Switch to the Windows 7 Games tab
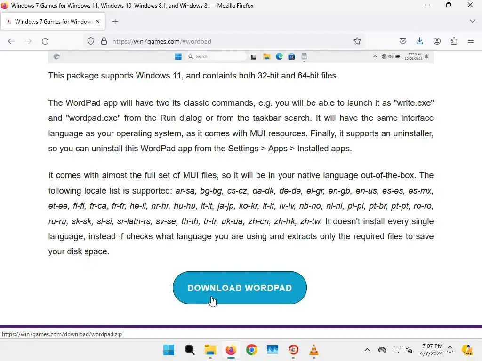 (53, 21)
